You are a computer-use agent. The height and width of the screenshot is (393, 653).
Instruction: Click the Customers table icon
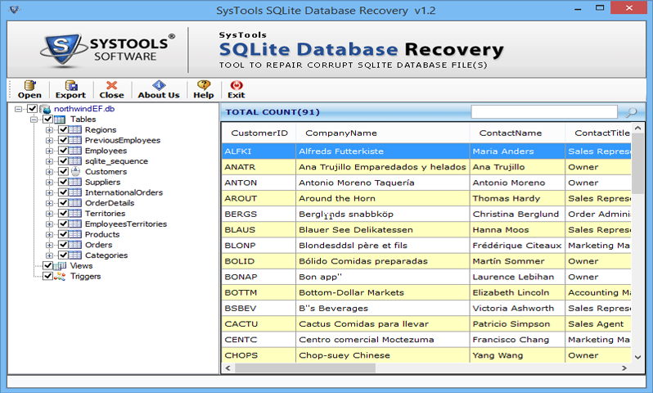point(75,171)
